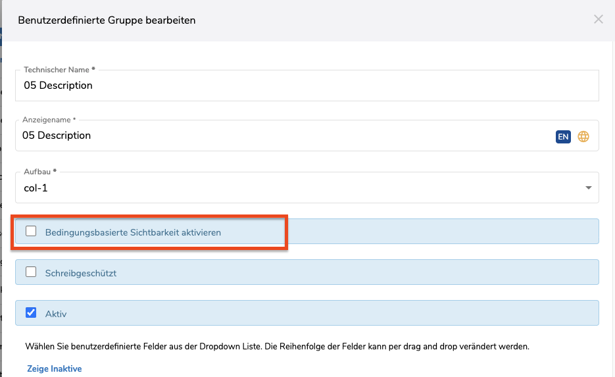Close the Benutzerdefinierte Gruppe bearbeiten dialog
This screenshot has height=377, width=615.
pyautogui.click(x=598, y=20)
